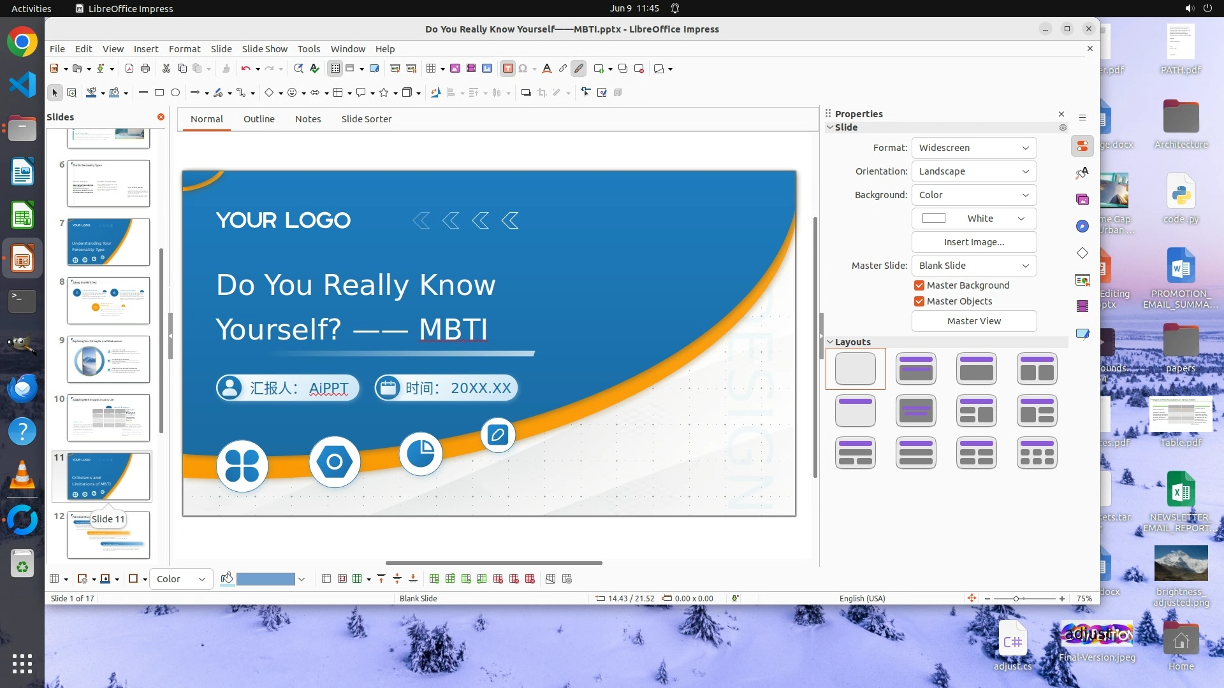Toggle the Display Grid toolbar button
The height and width of the screenshot is (688, 1224).
(x=335, y=69)
